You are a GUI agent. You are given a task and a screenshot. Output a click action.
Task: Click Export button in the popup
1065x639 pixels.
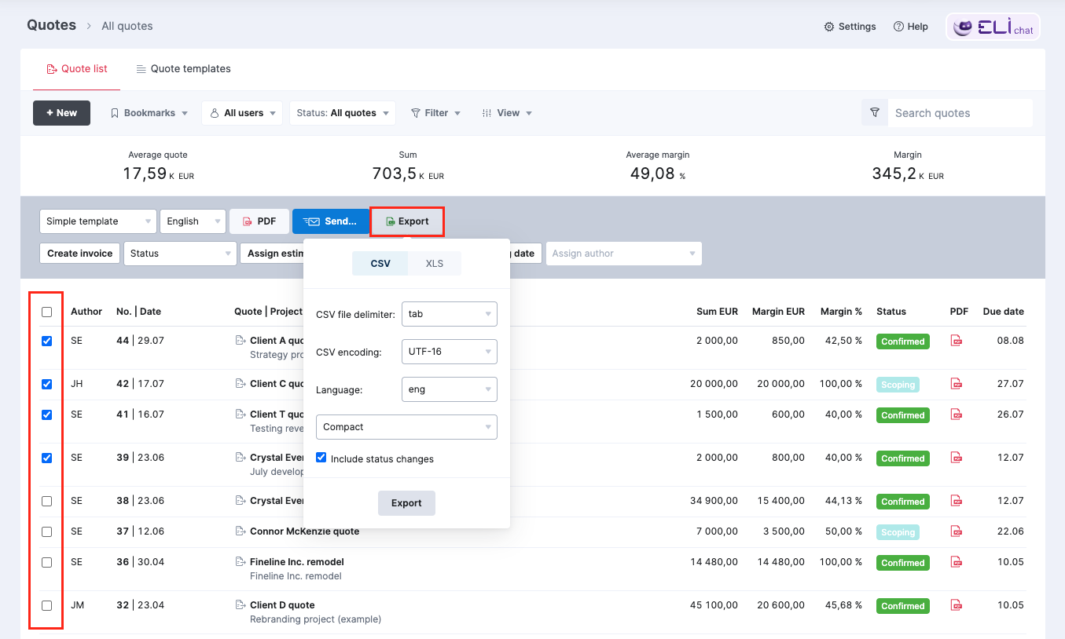click(406, 503)
